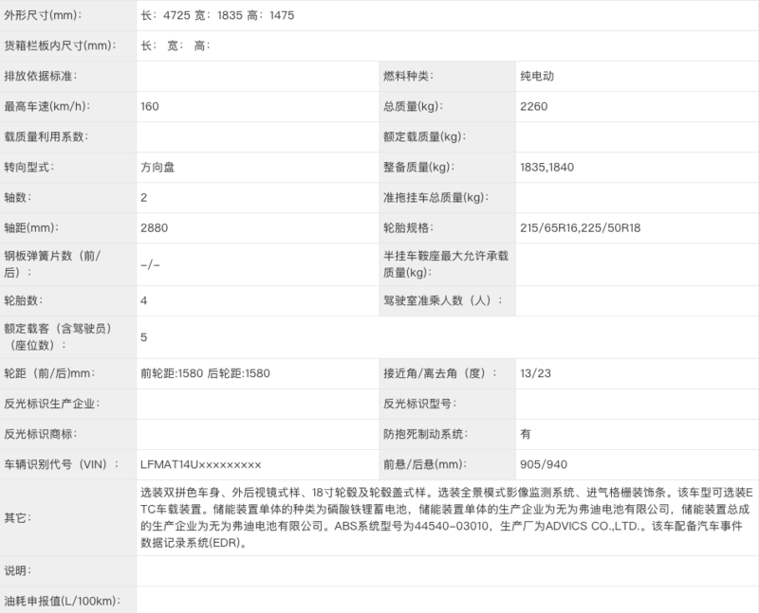Click the 额定载客 seating label
Screen dimensions: 759x613
pyautogui.click(x=59, y=336)
